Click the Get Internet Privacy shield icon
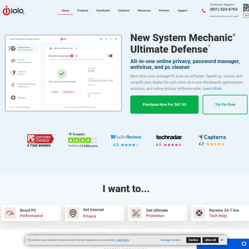249x249 pixels. (73, 213)
